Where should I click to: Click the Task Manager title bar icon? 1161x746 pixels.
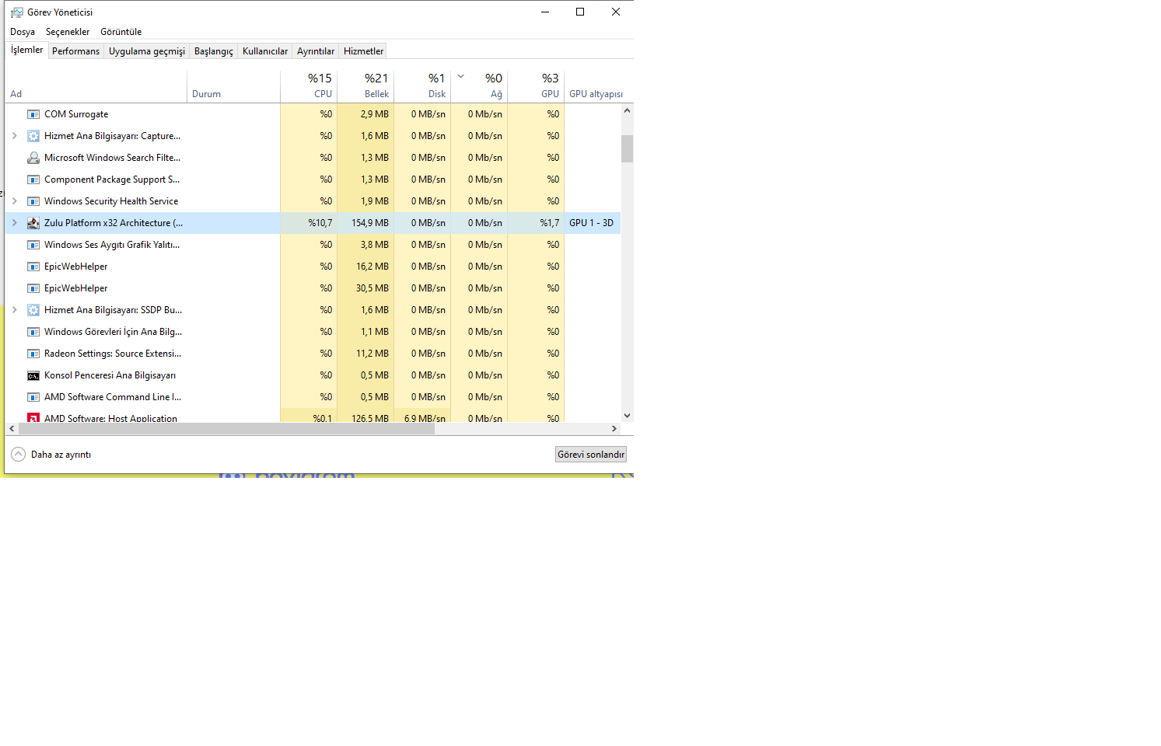pyautogui.click(x=16, y=12)
